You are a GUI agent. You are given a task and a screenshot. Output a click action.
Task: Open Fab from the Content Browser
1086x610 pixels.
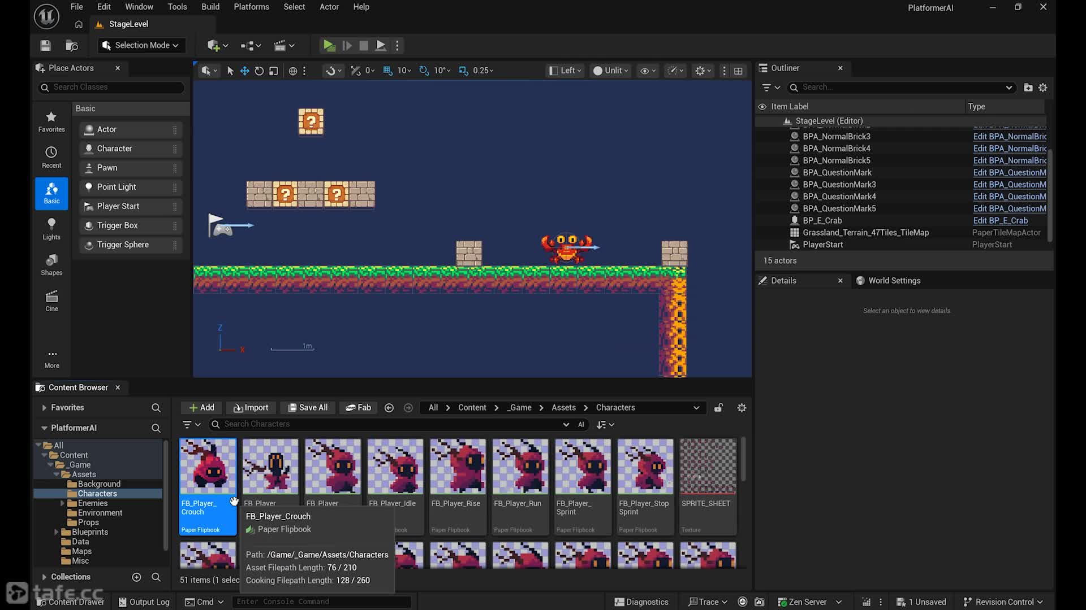click(x=358, y=408)
